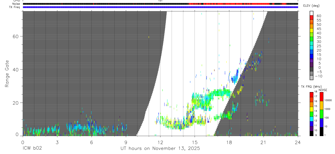The image size is (335, 154).
Task: Select the red 17–18 segment of TX FRQ scale
Action: pos(312,95)
